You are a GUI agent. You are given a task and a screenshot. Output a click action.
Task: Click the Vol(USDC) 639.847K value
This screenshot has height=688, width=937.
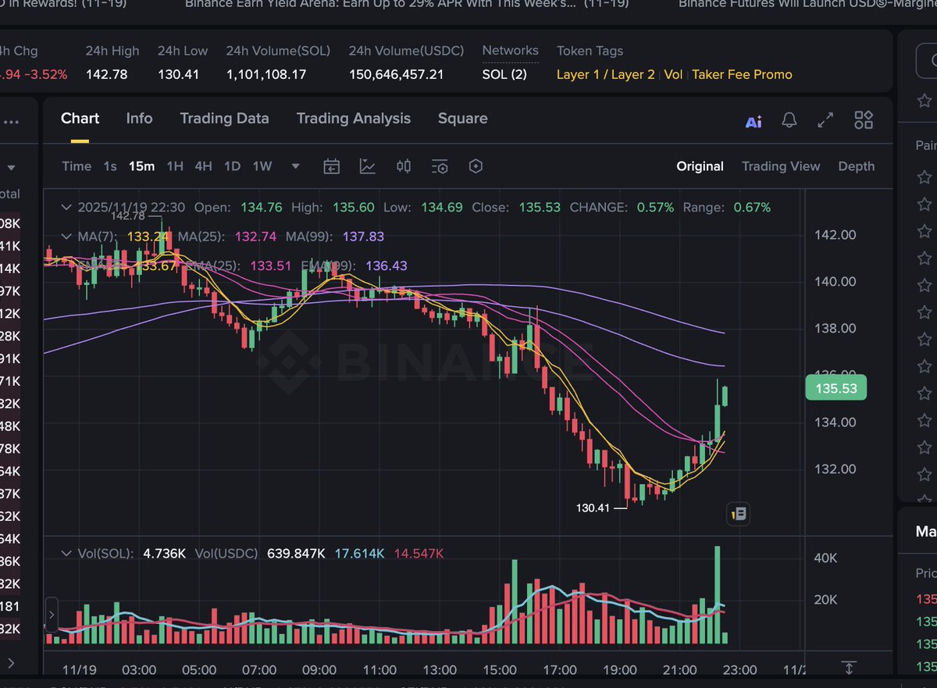pyautogui.click(x=296, y=554)
